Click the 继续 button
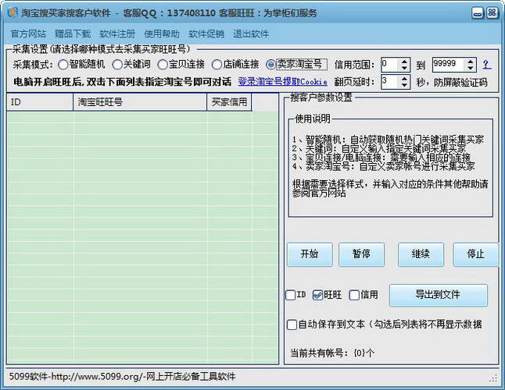This screenshot has width=505, height=390. click(421, 254)
